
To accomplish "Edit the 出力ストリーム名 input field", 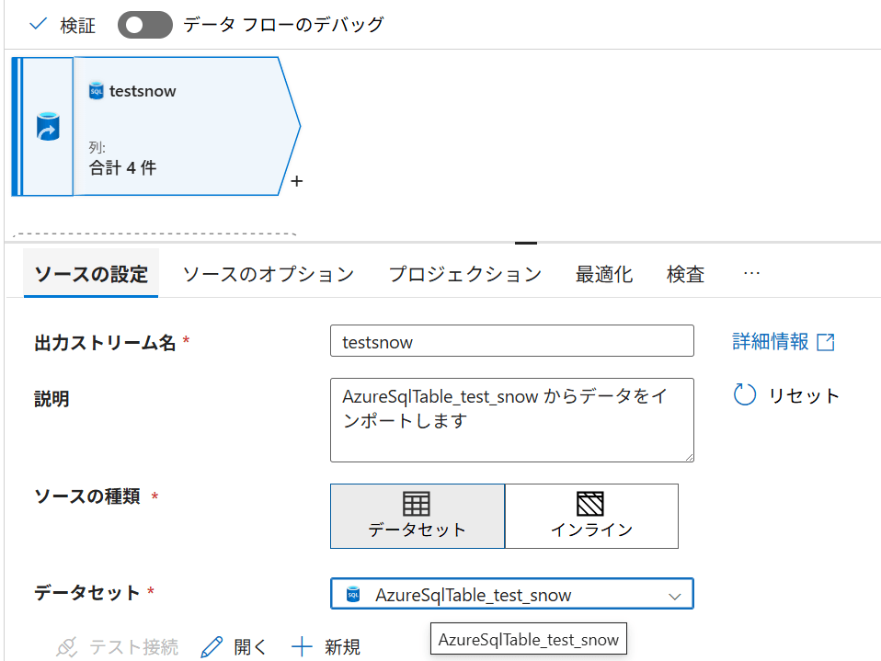I will (512, 341).
